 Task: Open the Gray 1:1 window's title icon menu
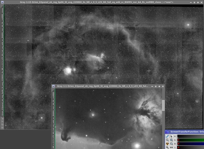click(x=53, y=86)
